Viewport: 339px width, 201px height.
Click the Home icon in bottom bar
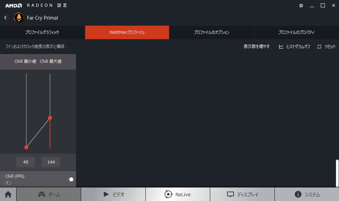[8, 195]
